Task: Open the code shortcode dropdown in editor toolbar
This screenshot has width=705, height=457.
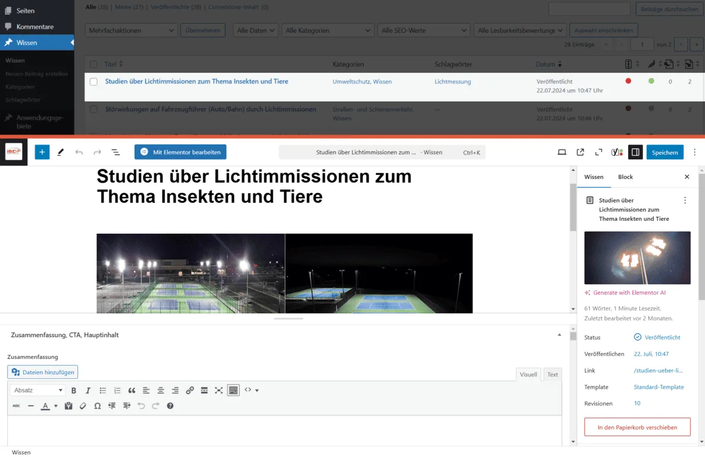Action: click(x=251, y=390)
